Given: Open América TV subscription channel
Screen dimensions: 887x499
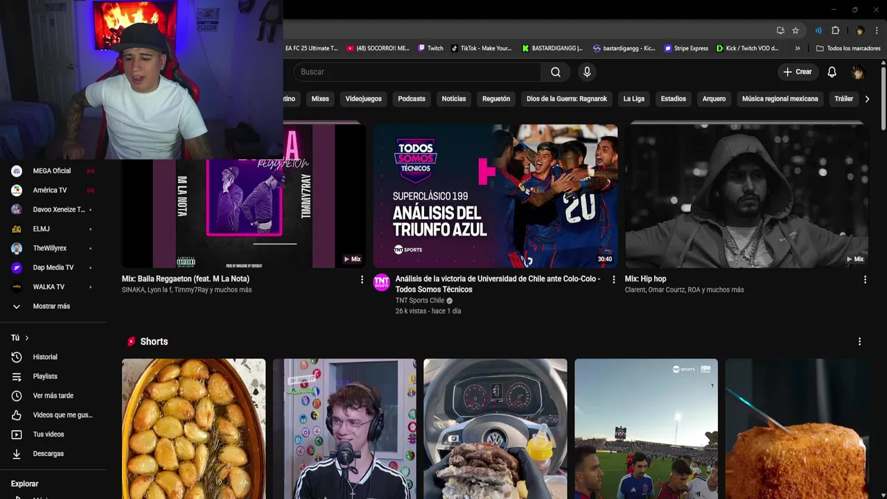Looking at the screenshot, I should pyautogui.click(x=53, y=191).
